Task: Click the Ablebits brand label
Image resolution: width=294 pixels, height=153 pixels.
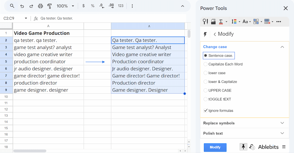Action: click(x=268, y=147)
